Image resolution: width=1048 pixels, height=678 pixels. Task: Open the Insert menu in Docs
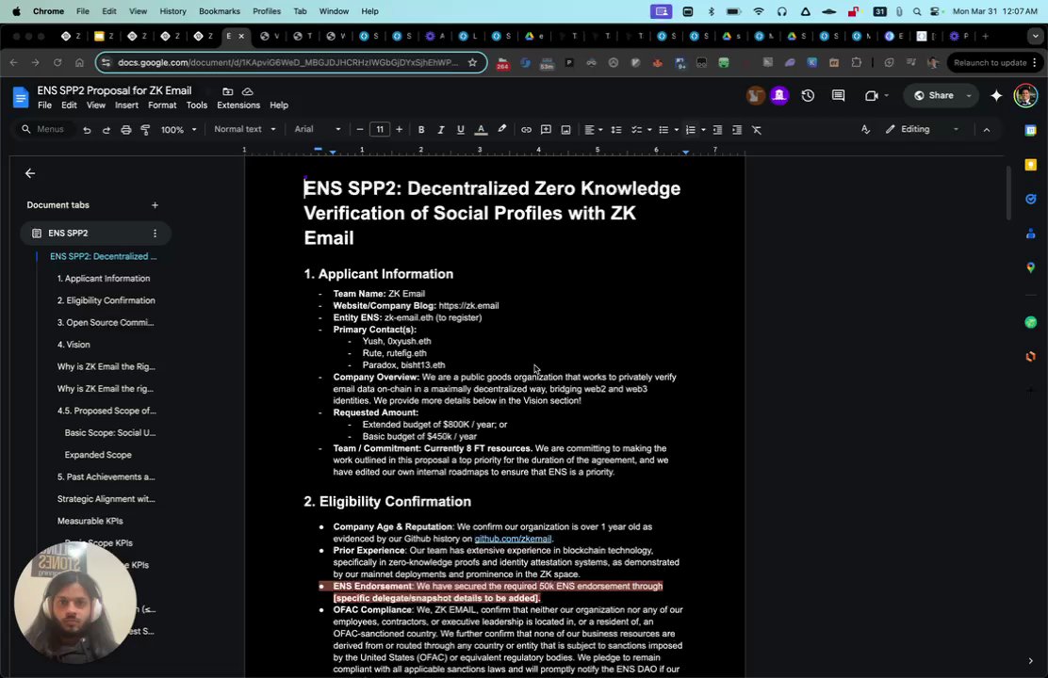tap(126, 105)
